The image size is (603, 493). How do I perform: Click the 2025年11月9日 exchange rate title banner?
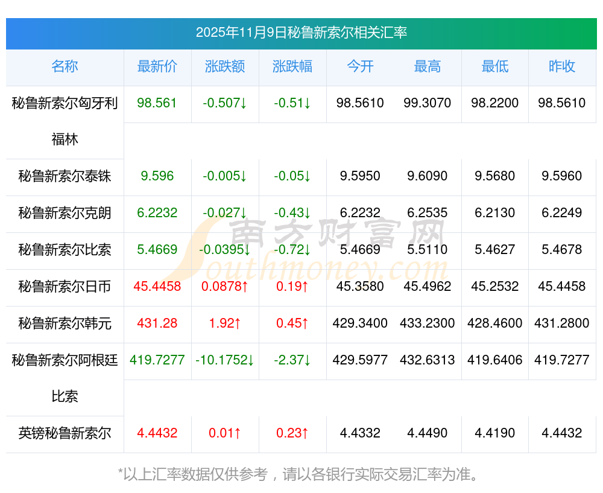pyautogui.click(x=301, y=33)
